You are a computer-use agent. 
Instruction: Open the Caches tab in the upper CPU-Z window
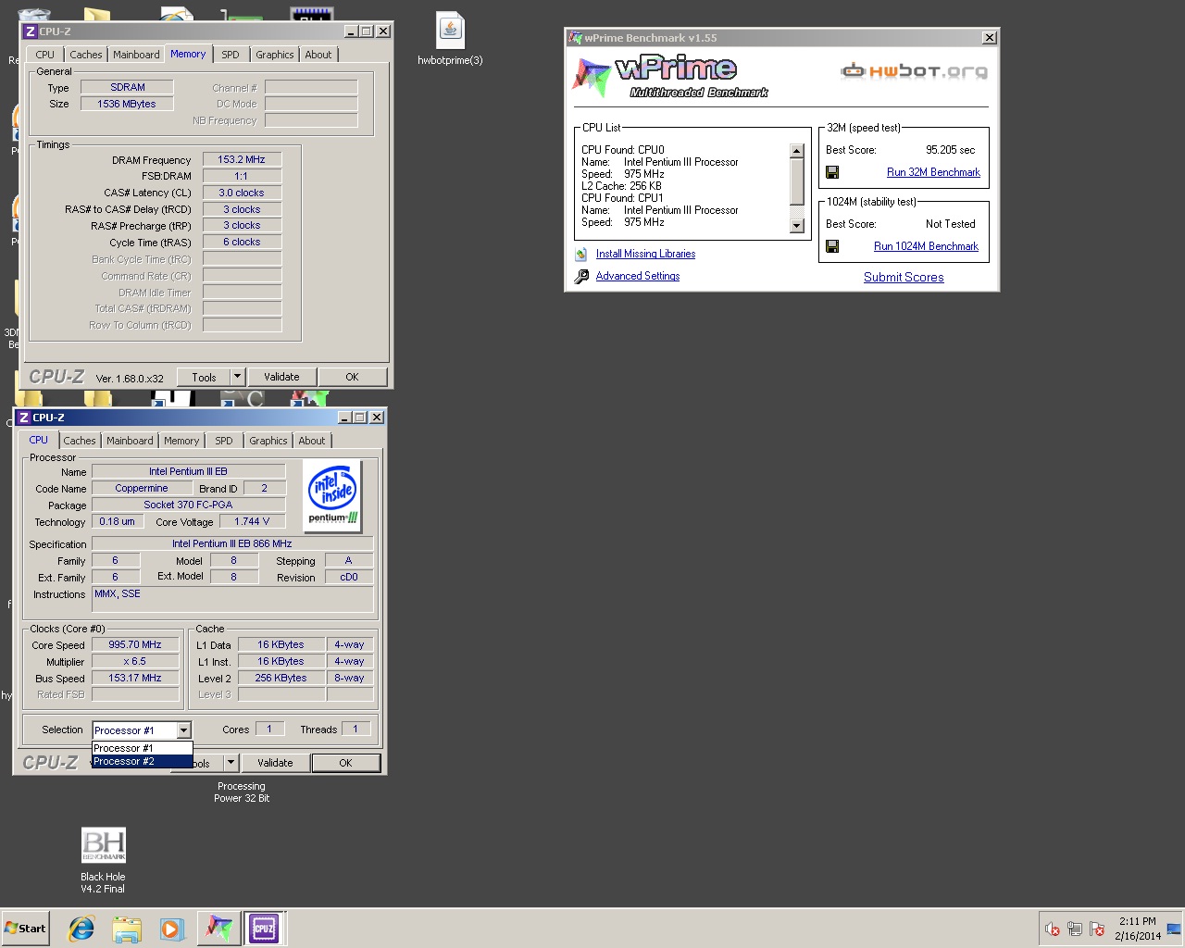pyautogui.click(x=86, y=55)
